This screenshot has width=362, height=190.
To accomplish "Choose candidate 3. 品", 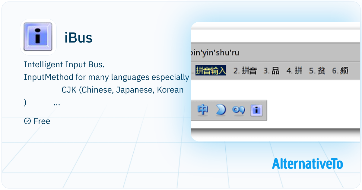I will pyautogui.click(x=271, y=71).
